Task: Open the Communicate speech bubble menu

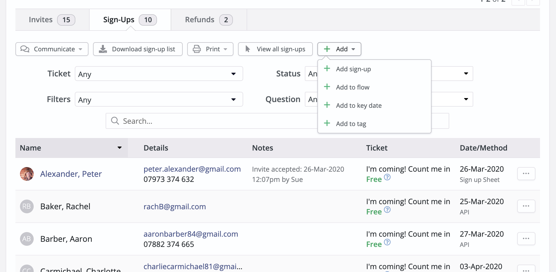Action: click(52, 49)
